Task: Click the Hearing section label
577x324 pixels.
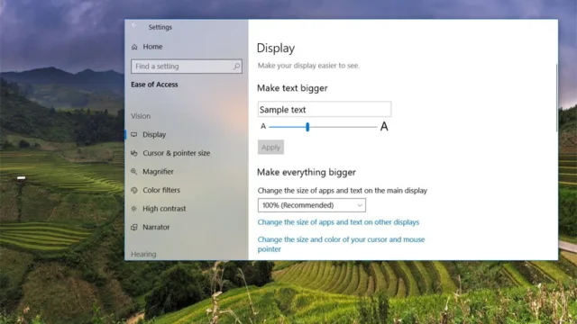Action: click(143, 254)
